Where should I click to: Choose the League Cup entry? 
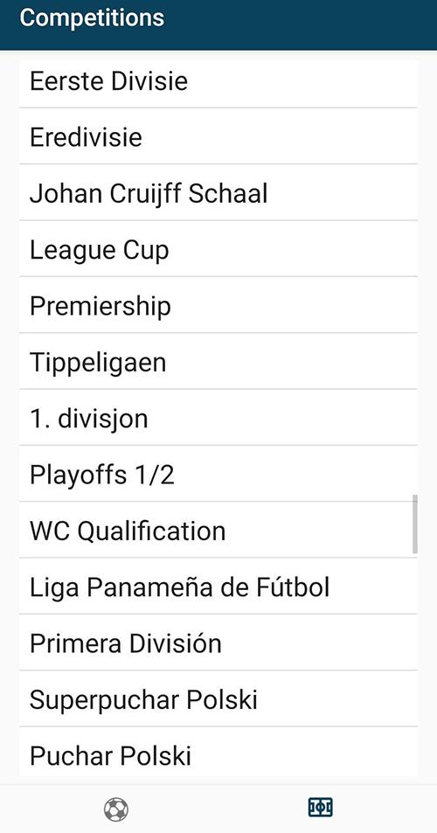click(218, 248)
